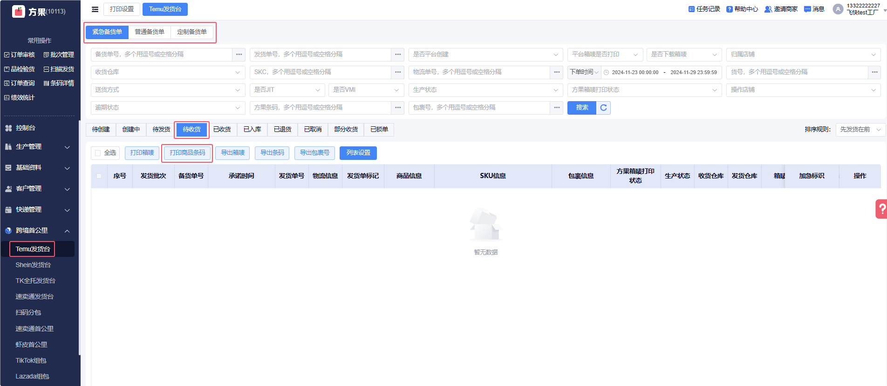
Task: Click the 备货单号 input field
Action: (162, 55)
